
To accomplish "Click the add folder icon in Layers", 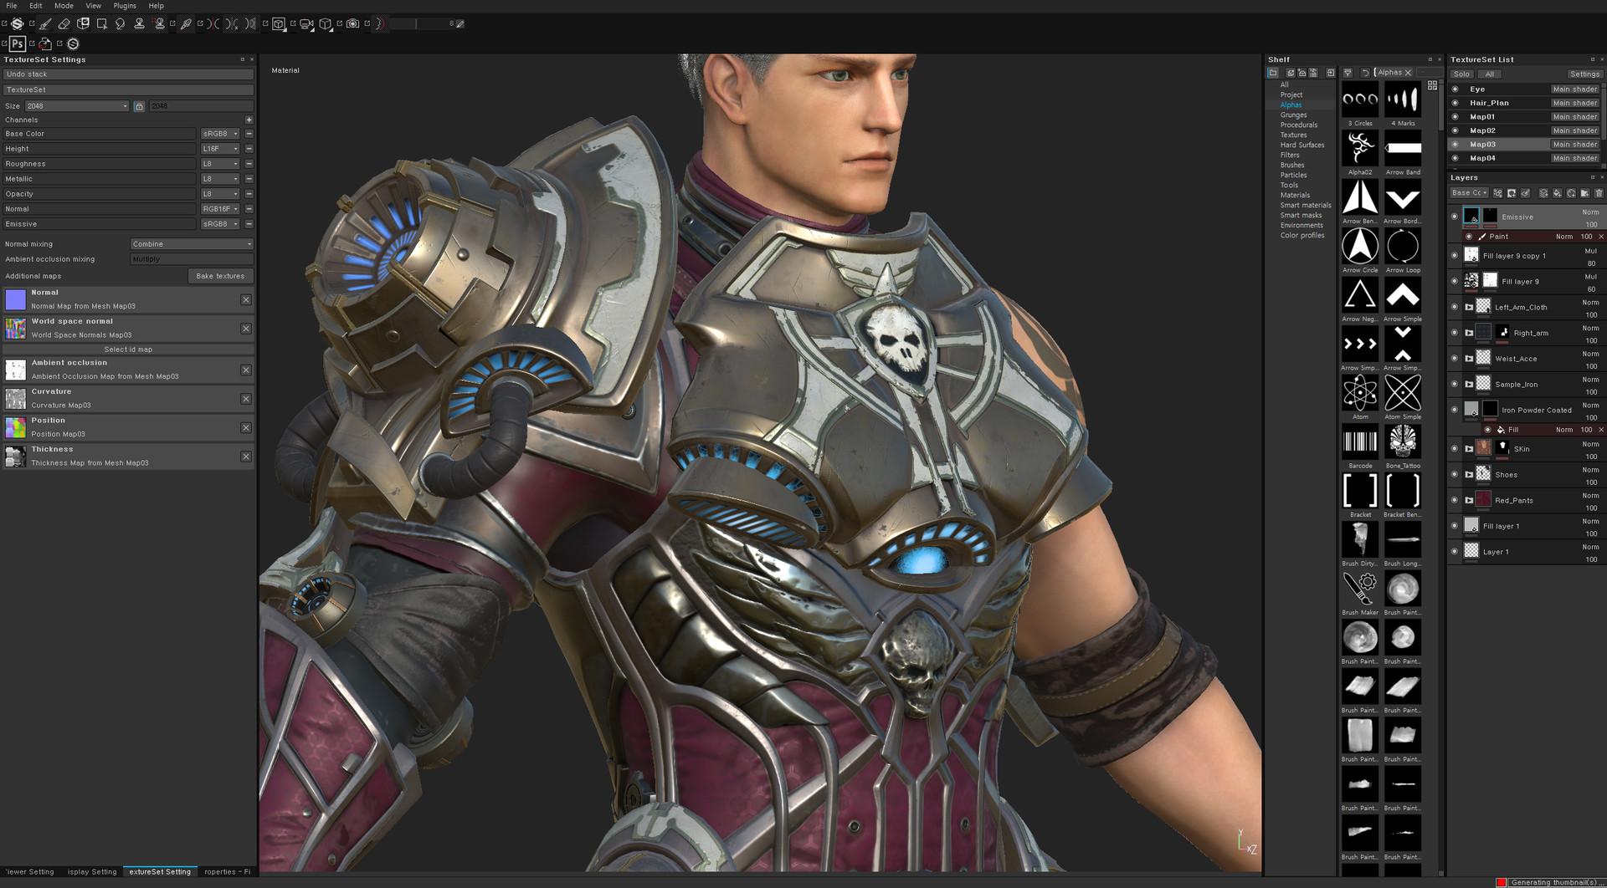I will click(1584, 193).
